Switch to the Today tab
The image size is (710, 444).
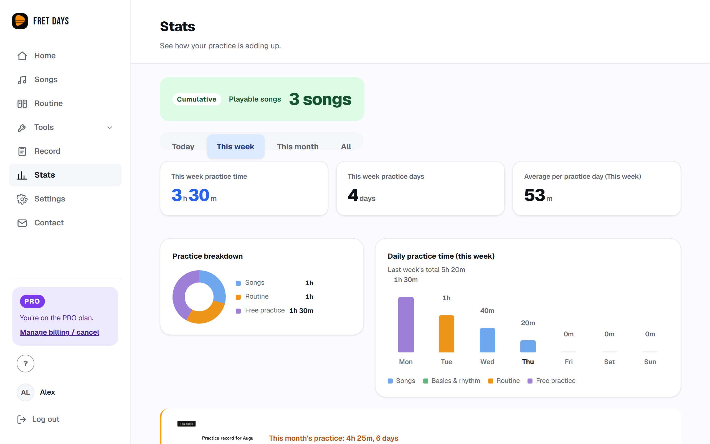tap(183, 147)
